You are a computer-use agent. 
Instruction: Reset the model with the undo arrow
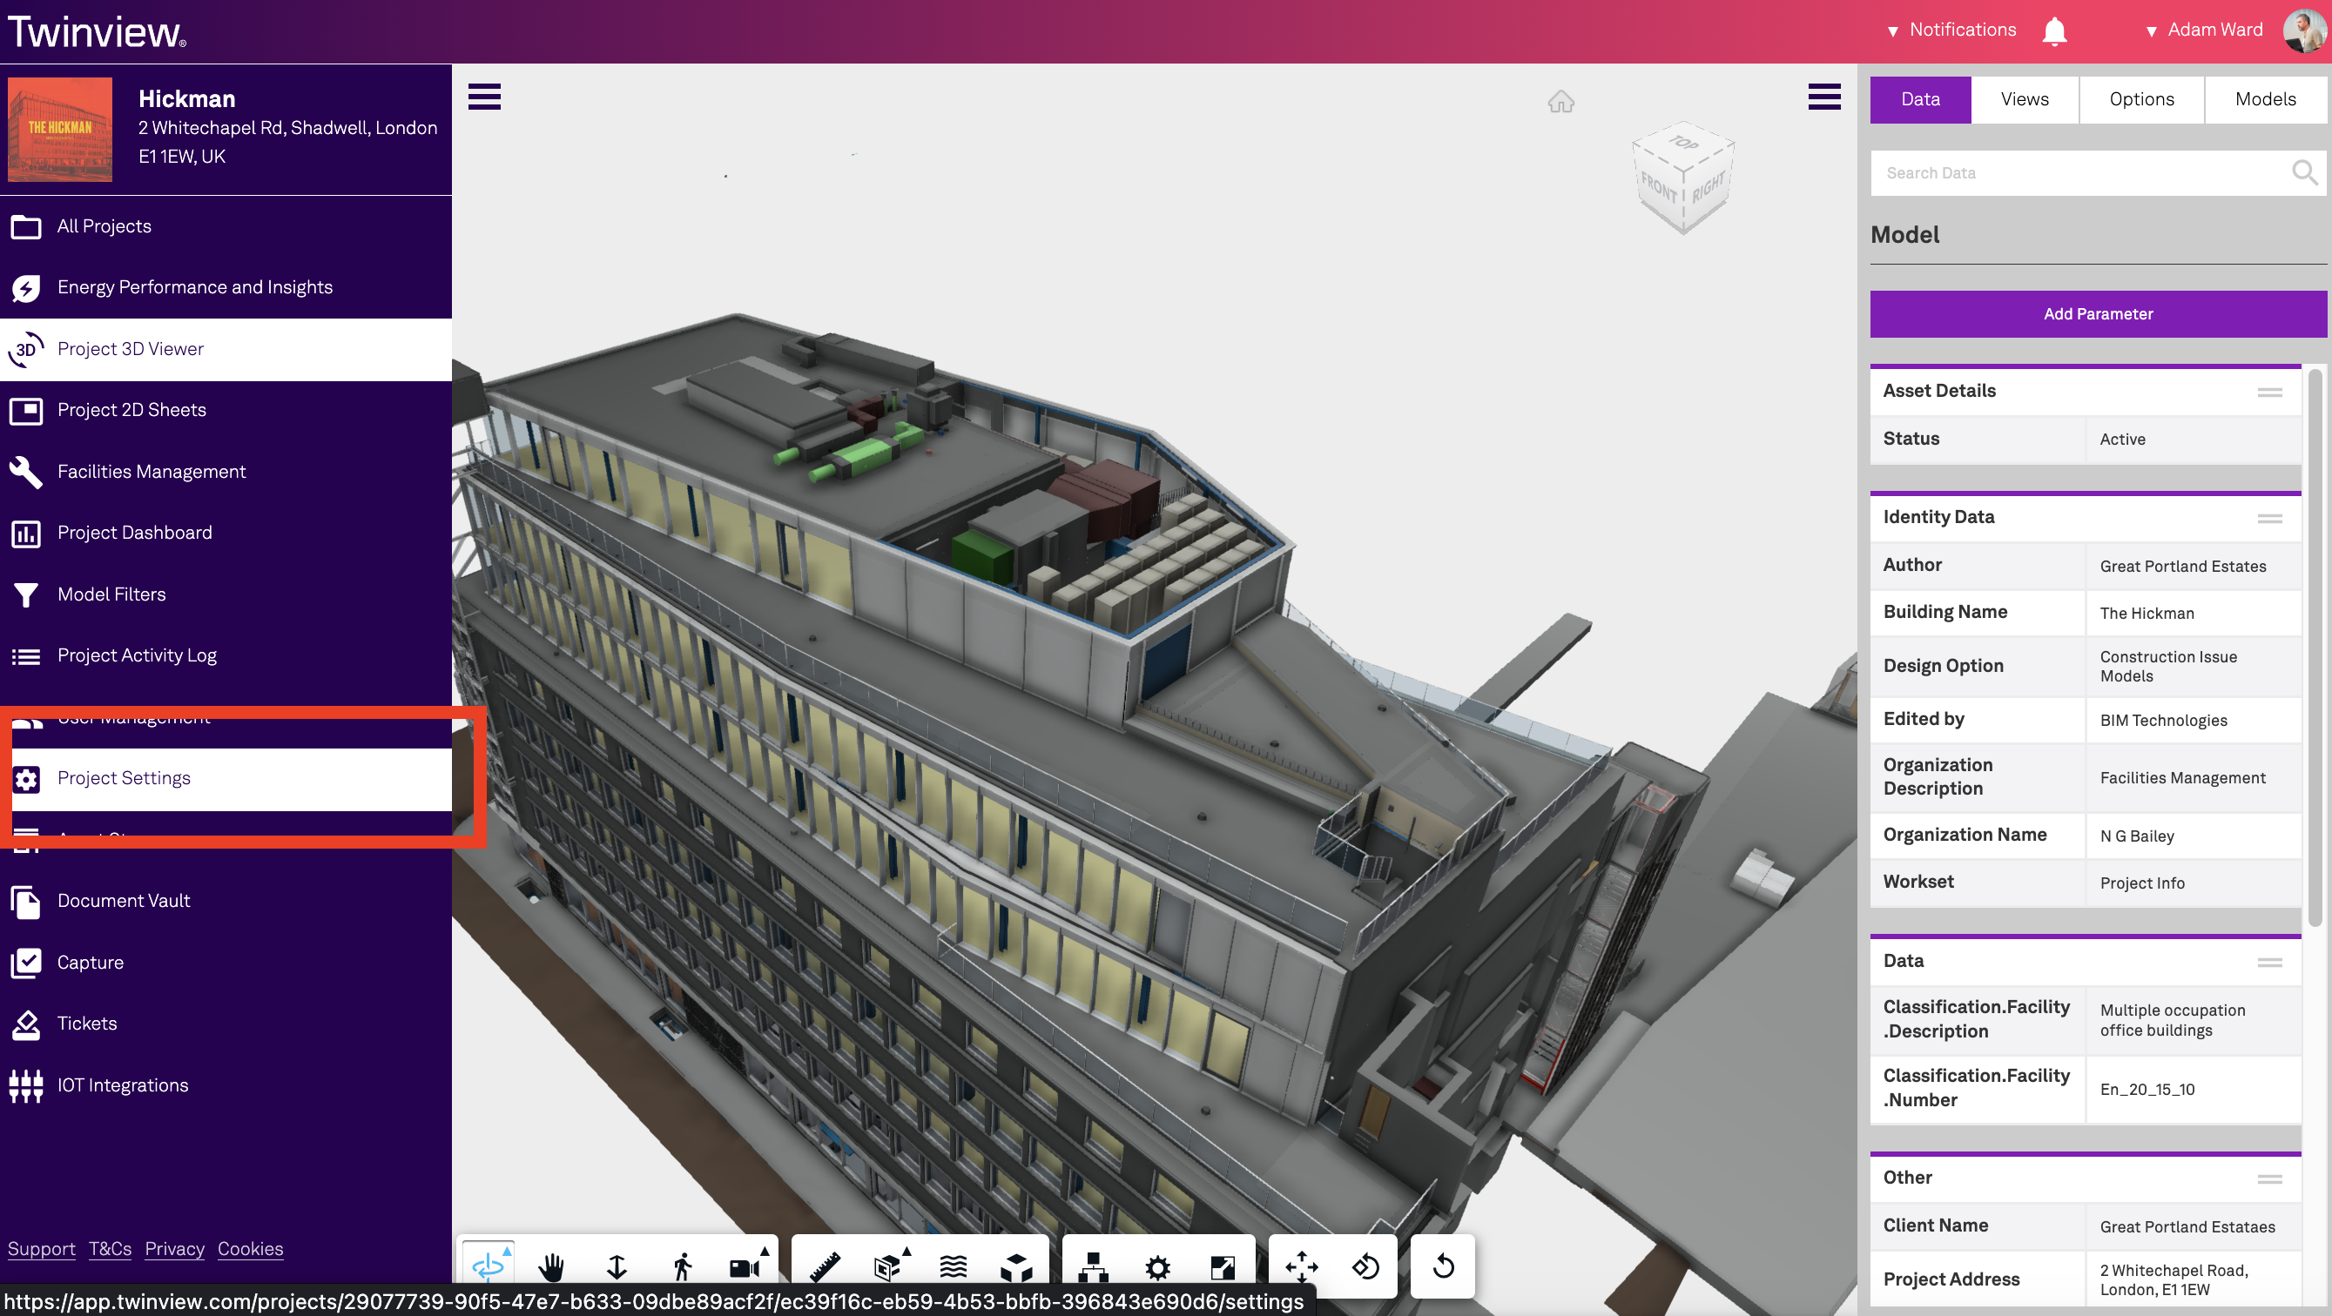(x=1443, y=1266)
